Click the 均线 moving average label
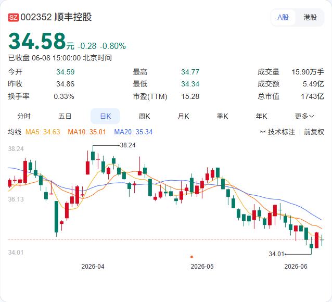 (x=15, y=132)
